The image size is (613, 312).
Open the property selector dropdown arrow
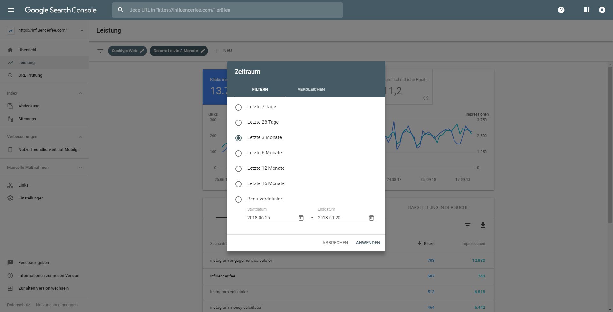click(82, 30)
